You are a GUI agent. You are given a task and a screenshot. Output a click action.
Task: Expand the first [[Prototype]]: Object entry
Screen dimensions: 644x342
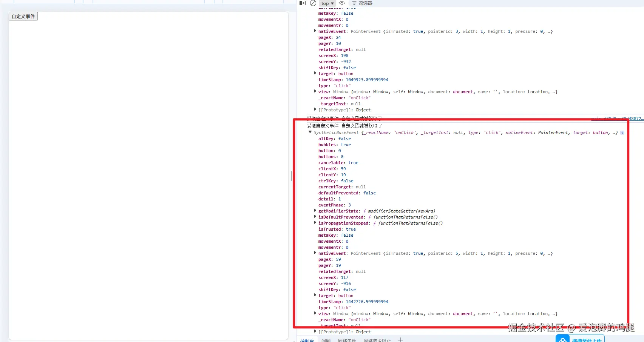315,109
